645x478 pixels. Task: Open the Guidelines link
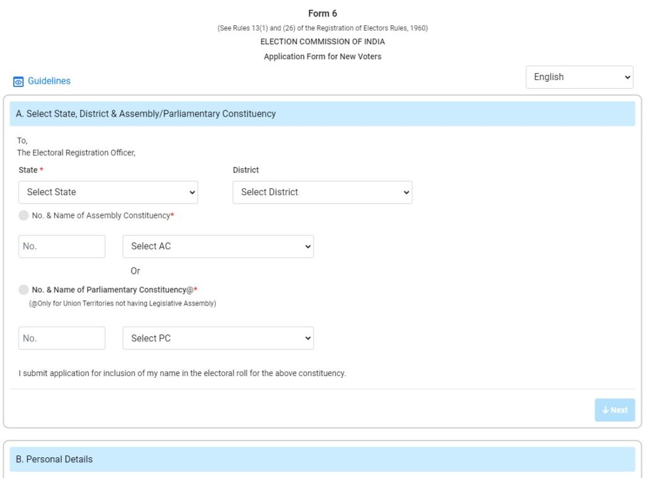pos(49,81)
